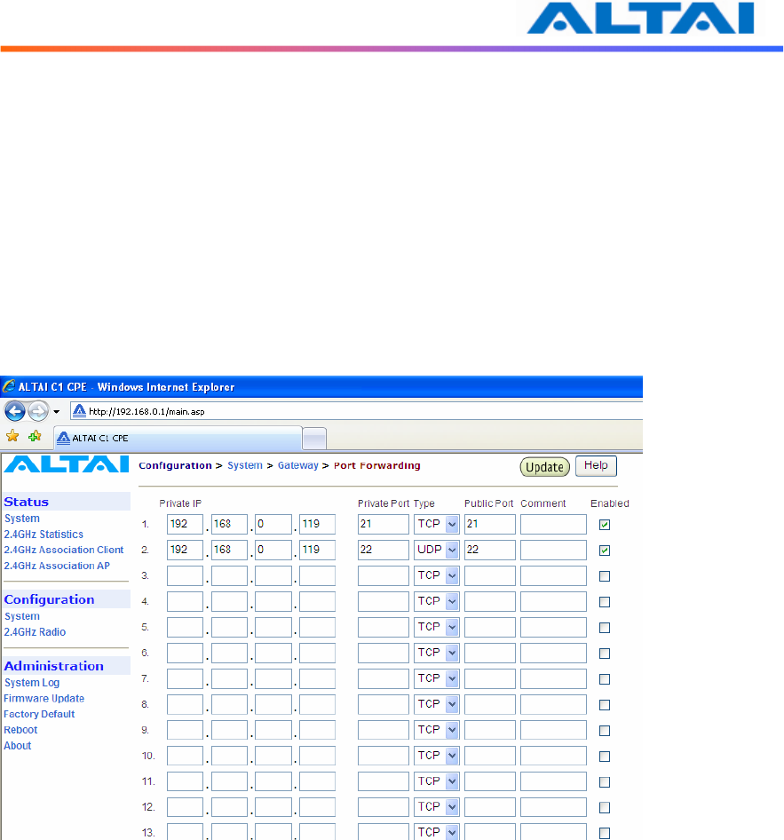Disable port forwarding rule 1 checkbox
Viewport: 784px width, 840px height.
coord(605,525)
